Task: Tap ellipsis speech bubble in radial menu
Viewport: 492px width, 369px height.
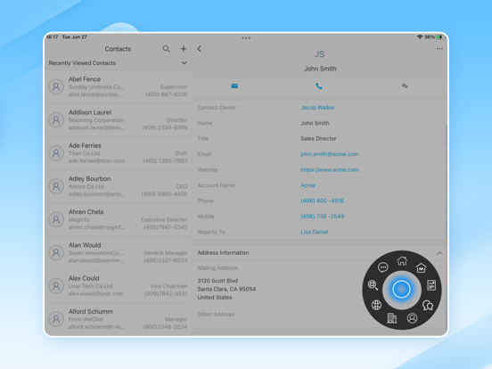Action: coord(383,267)
